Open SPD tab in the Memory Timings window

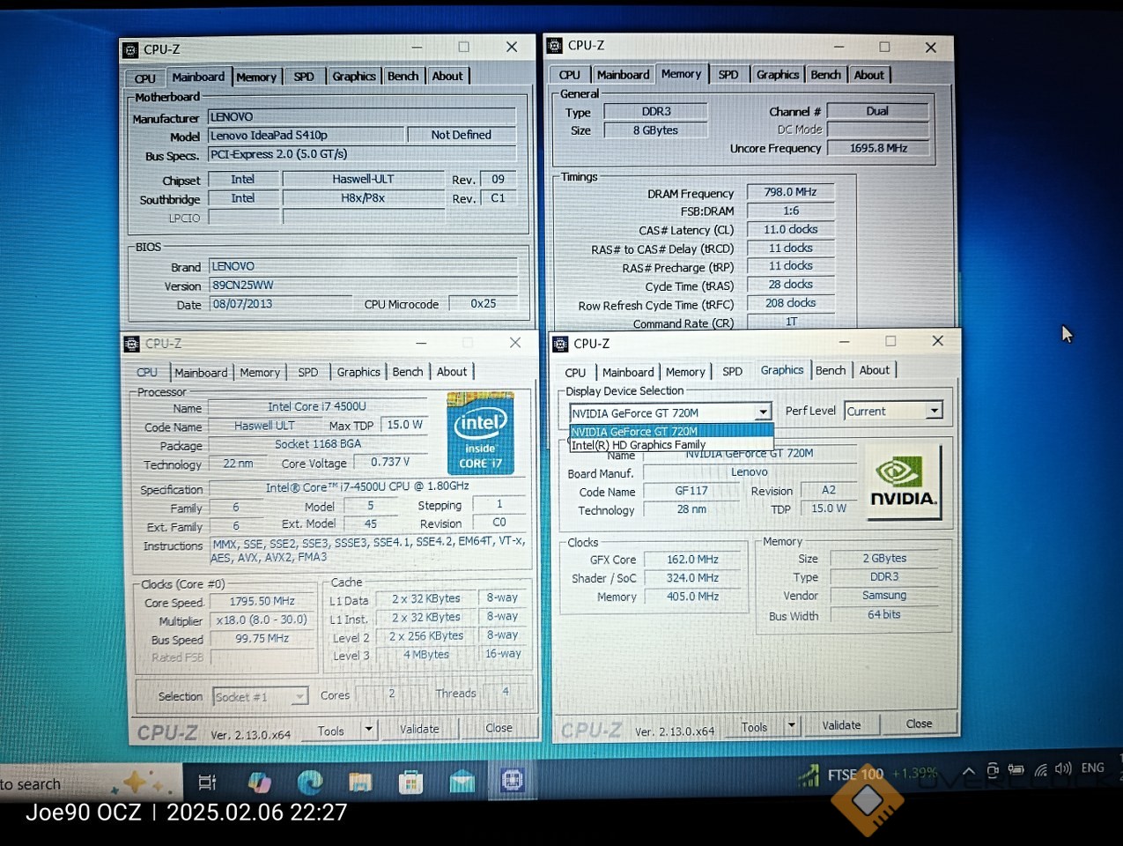click(x=728, y=75)
